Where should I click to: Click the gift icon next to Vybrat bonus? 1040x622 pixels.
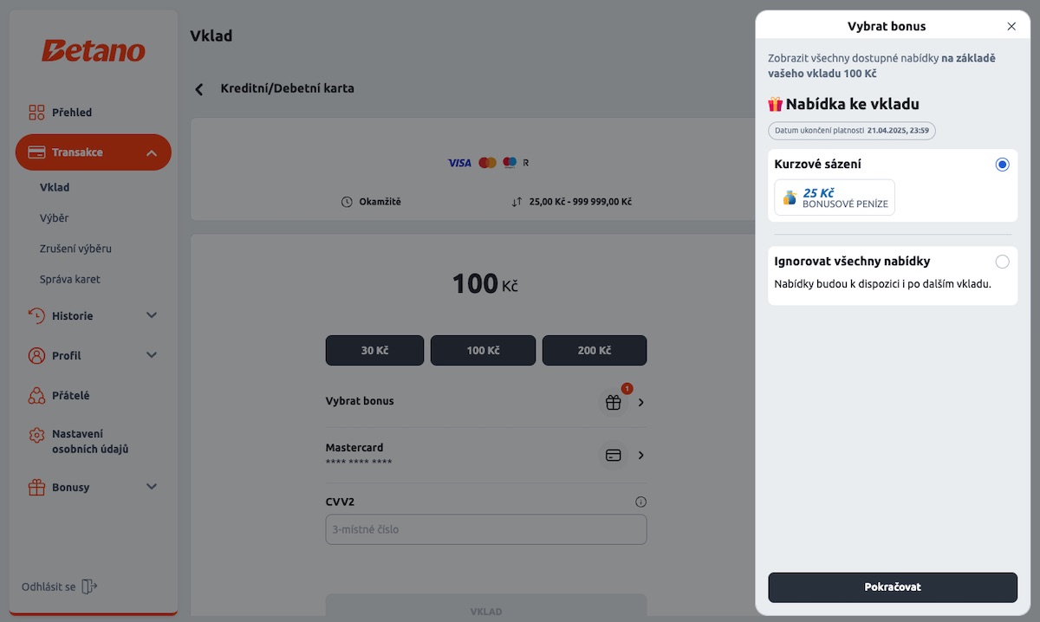(614, 402)
